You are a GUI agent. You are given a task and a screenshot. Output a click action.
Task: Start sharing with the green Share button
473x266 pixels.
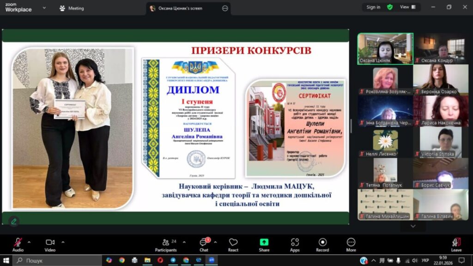click(264, 245)
